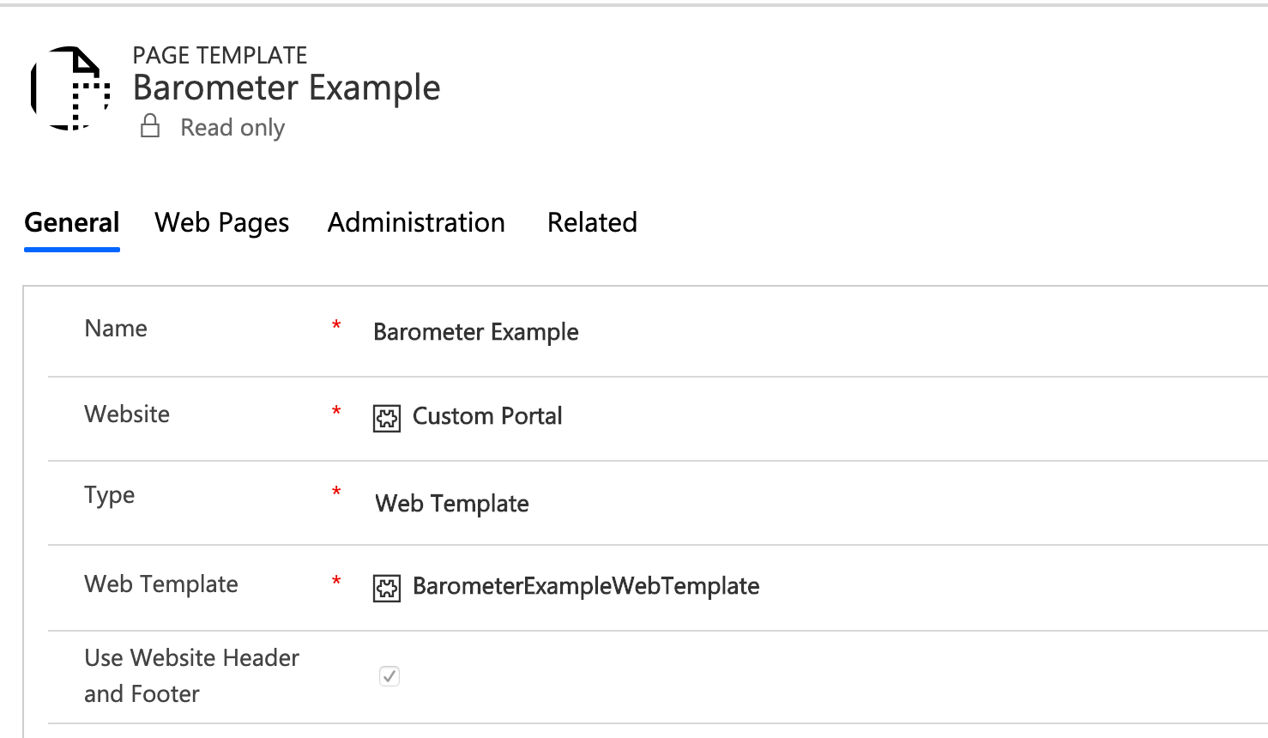Click the Website field label
This screenshot has height=738, width=1268.
pos(127,414)
